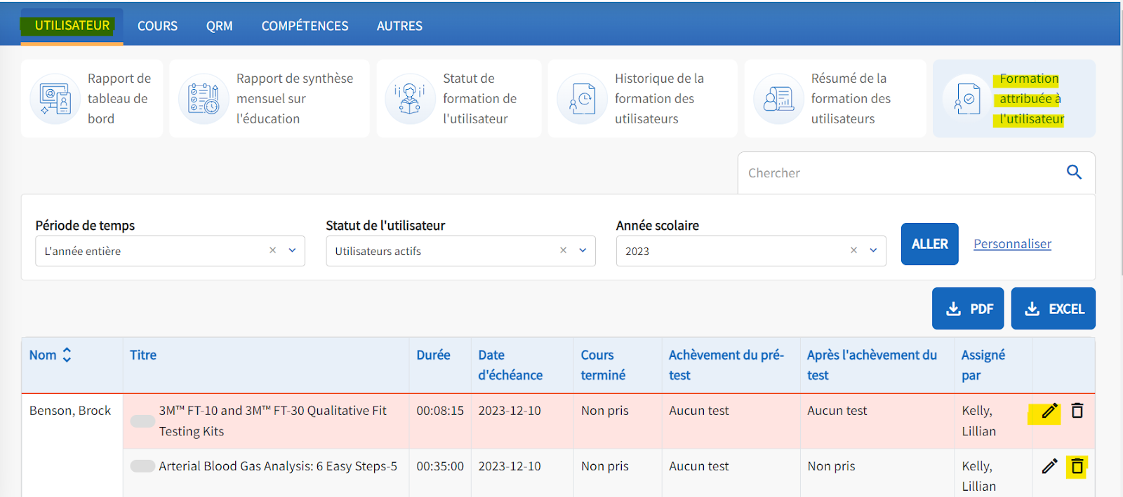Image resolution: width=1123 pixels, height=497 pixels.
Task: Click the Assigné par column header
Action: [983, 365]
